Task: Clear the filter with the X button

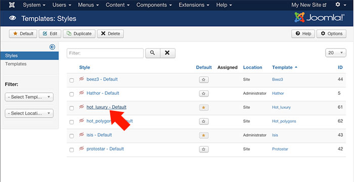Action: pos(167,53)
